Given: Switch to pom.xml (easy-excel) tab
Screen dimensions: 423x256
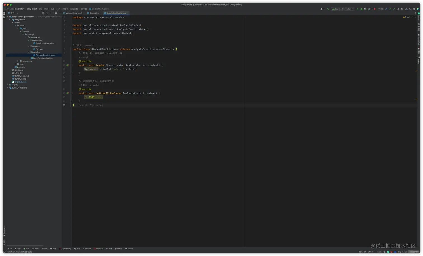Looking at the screenshot, I should pos(73,13).
